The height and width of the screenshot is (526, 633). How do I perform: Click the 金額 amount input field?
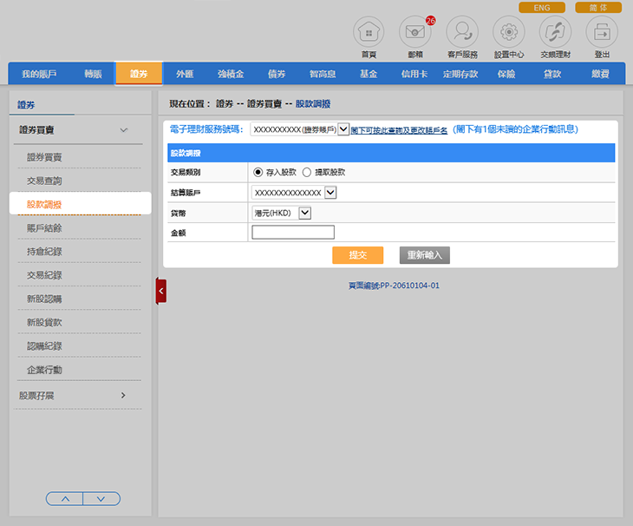(x=292, y=232)
